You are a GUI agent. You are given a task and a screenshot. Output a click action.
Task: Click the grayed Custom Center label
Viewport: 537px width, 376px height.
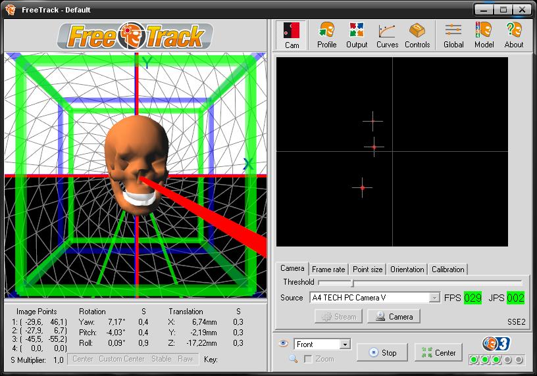tap(122, 359)
